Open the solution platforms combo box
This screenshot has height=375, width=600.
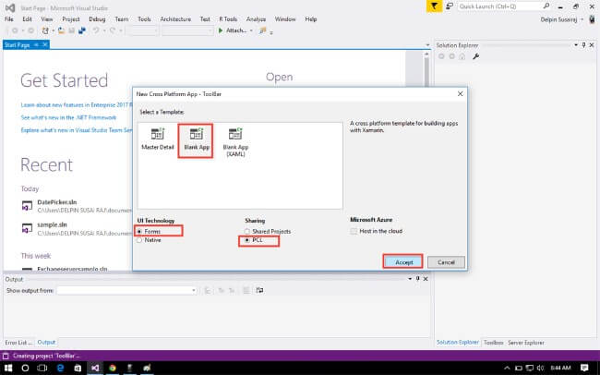click(x=187, y=30)
